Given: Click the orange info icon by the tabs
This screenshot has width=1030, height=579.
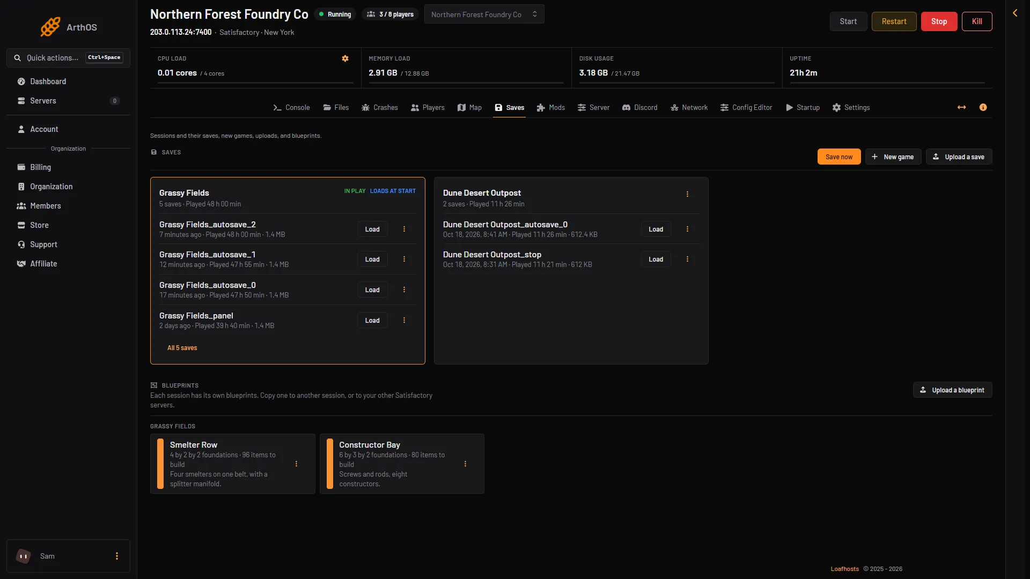Looking at the screenshot, I should coord(983,107).
